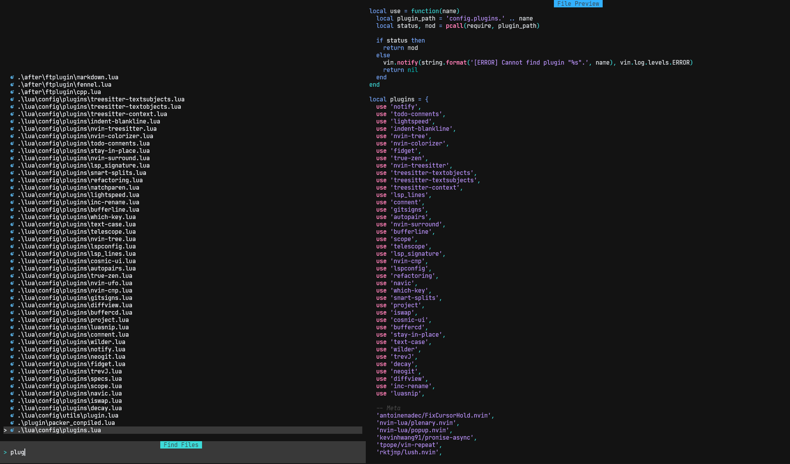Click the Lua icon beside fennel.lua
The image size is (790, 464).
click(x=12, y=85)
